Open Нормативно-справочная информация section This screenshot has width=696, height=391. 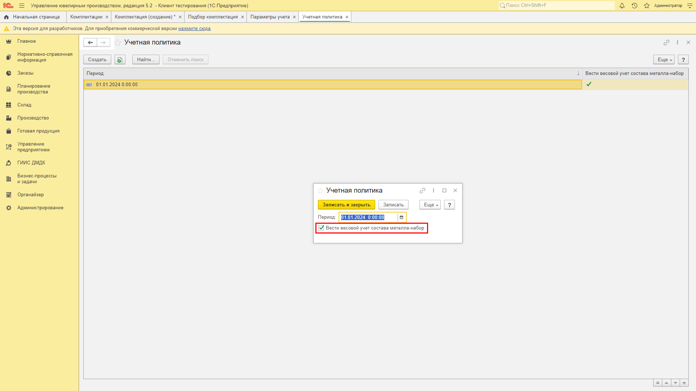(45, 57)
